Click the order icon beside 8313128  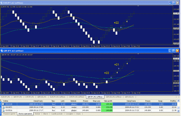coord(3,104)
